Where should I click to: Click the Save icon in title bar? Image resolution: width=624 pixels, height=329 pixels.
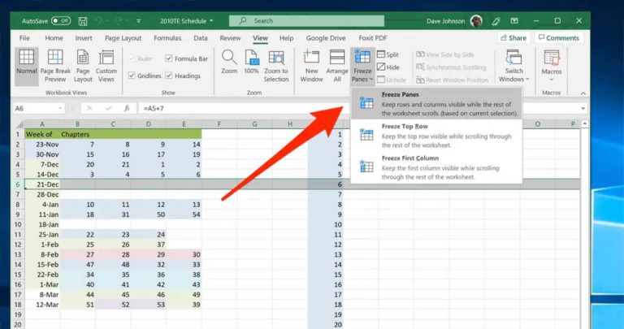[x=83, y=21]
